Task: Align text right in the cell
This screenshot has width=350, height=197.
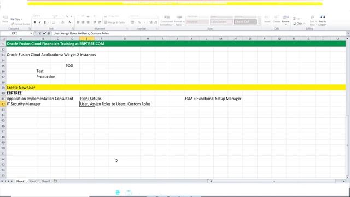Action: pos(88,22)
